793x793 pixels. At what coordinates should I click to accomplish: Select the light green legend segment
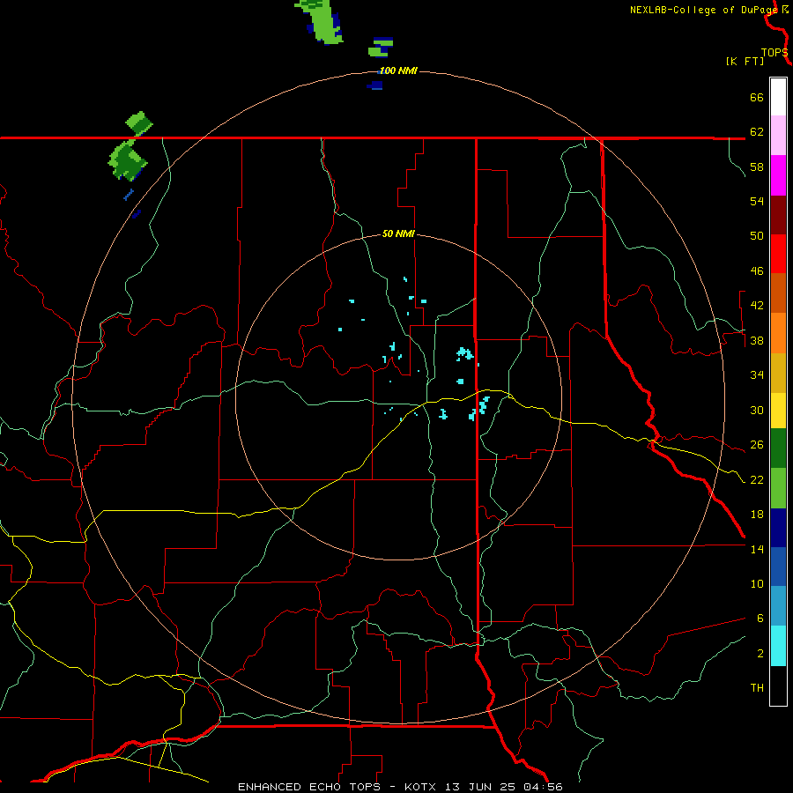click(778, 488)
